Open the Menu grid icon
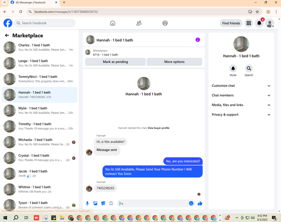Image resolution: width=281 pixels, height=222 pixels. pos(248,23)
